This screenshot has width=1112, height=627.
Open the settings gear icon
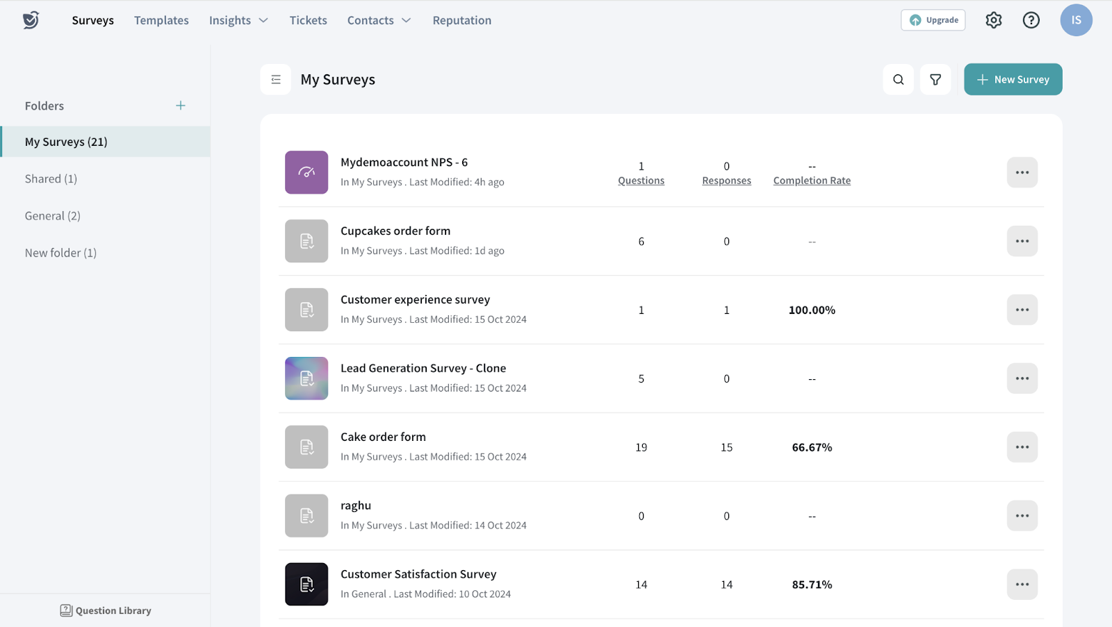(993, 20)
